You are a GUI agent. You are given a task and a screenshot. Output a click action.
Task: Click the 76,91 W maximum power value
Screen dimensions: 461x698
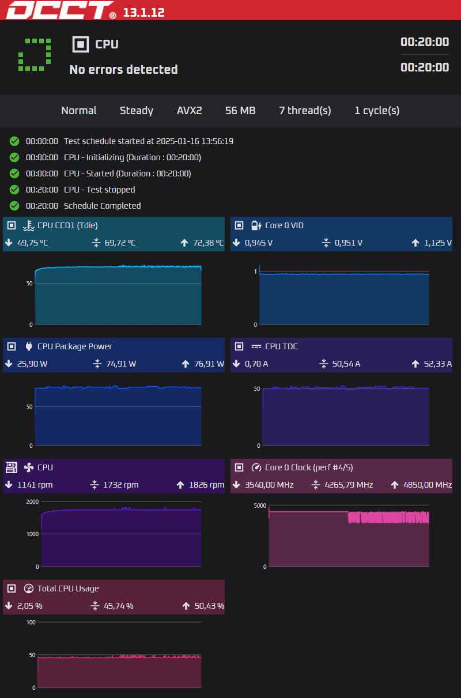(x=209, y=364)
